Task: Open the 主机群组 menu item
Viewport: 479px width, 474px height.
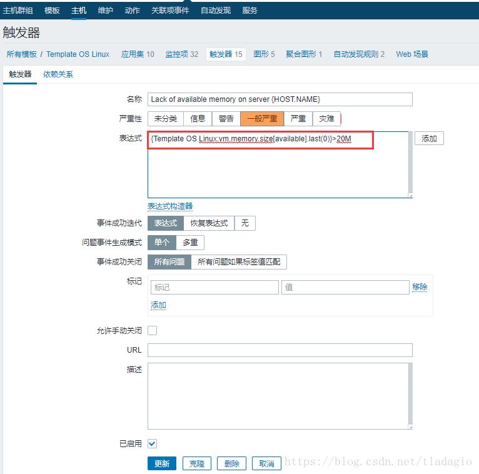Action: (x=18, y=11)
